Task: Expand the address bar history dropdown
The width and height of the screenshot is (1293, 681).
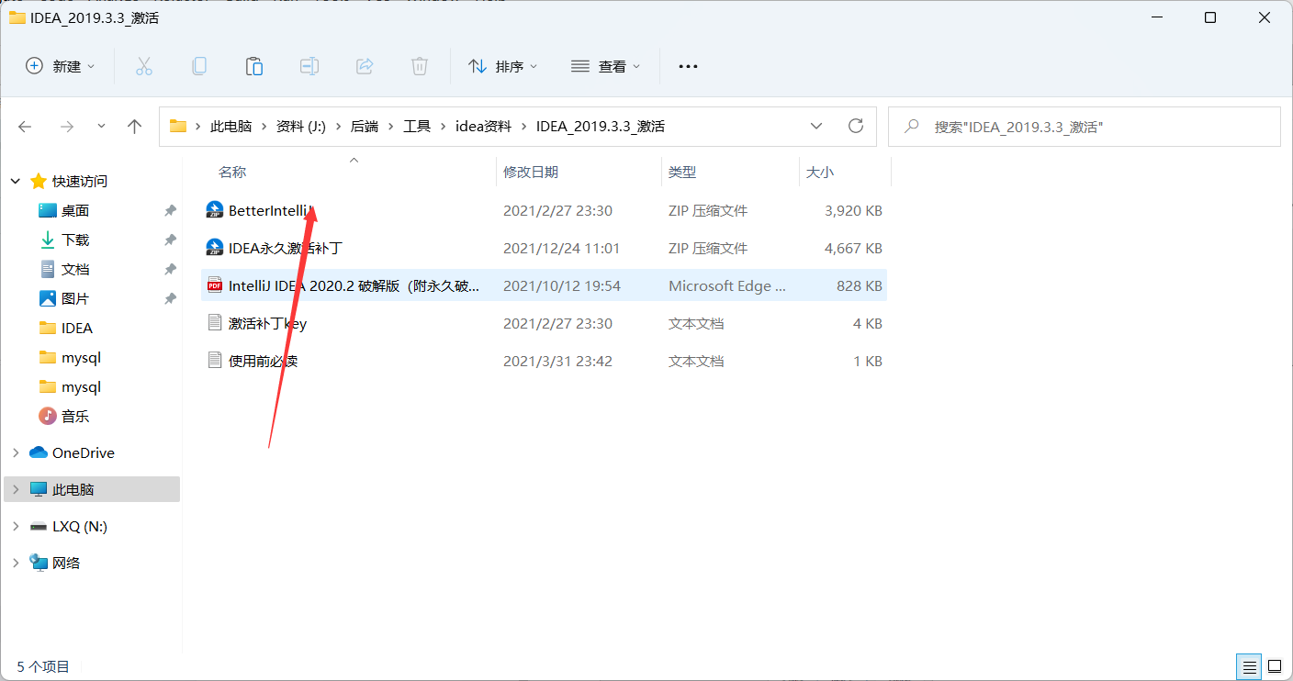Action: [816, 127]
